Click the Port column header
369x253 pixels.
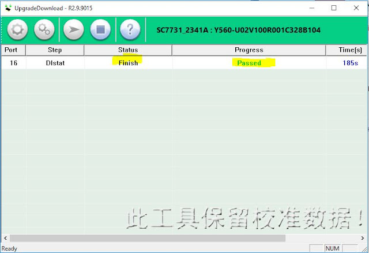click(13, 50)
